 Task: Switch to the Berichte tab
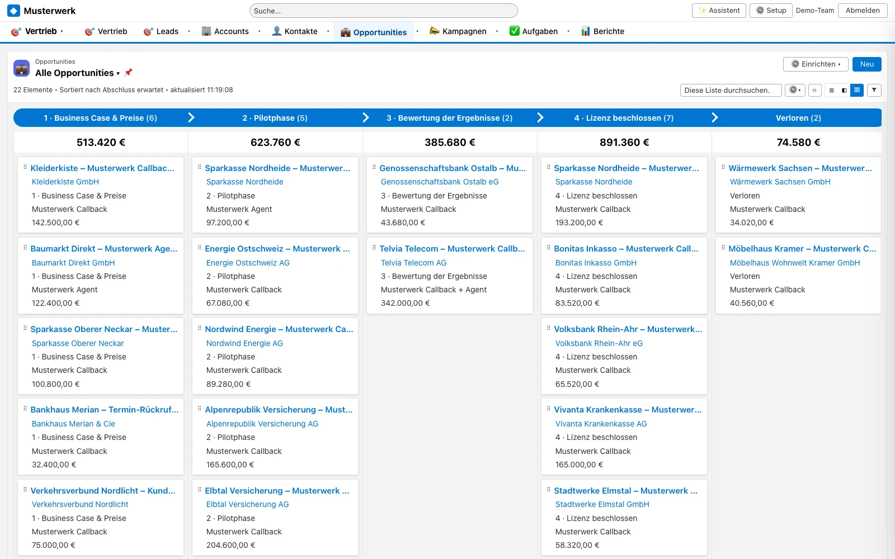[602, 32]
